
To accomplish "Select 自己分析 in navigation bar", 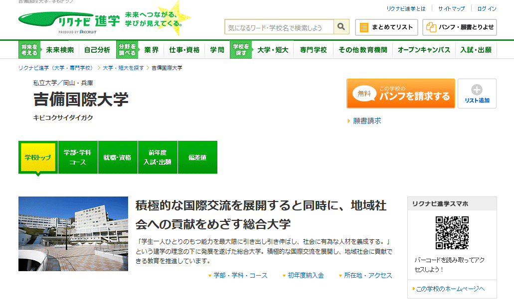I will pyautogui.click(x=97, y=50).
